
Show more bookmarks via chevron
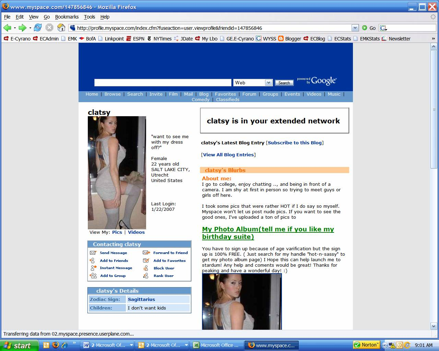433,39
